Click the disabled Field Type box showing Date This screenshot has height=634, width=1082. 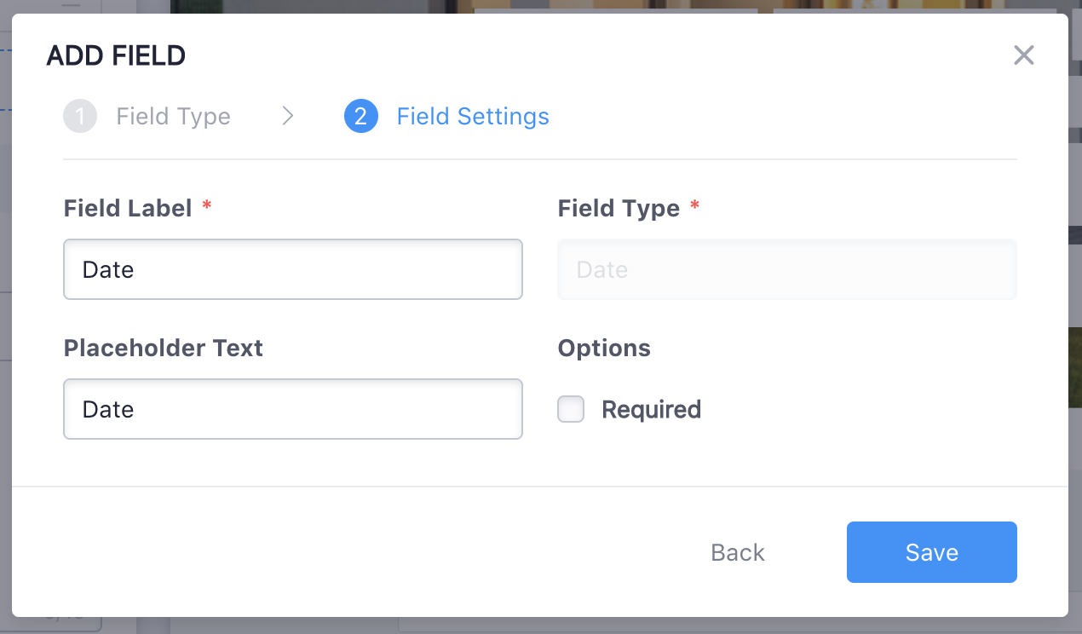[x=786, y=269]
